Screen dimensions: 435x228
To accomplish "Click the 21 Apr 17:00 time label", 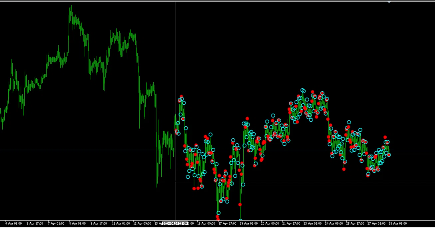I will 292,223.
